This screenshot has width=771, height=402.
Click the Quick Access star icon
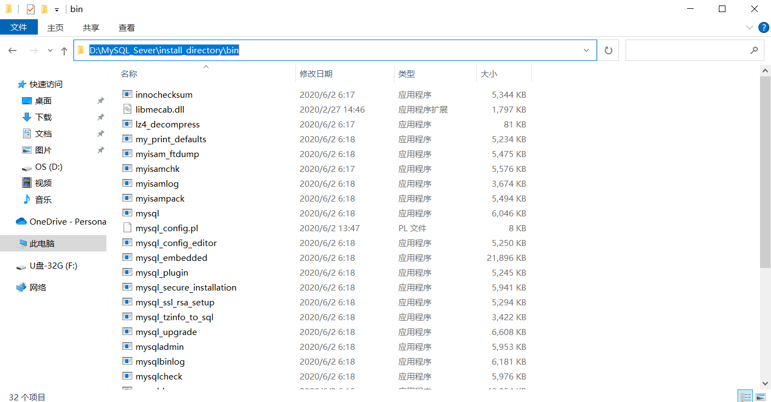[x=22, y=84]
